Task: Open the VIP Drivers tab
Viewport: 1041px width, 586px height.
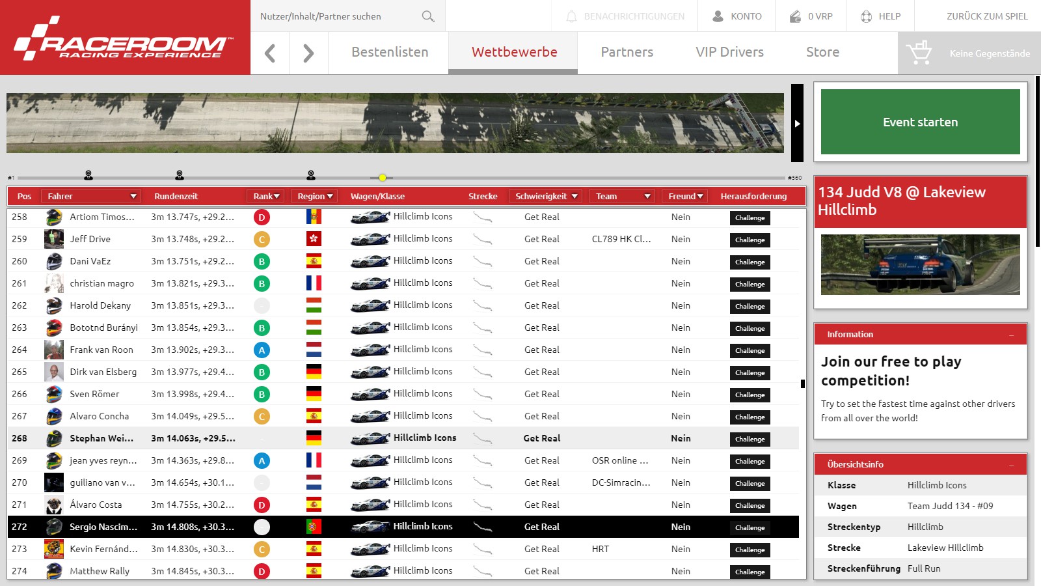Action: pos(729,52)
